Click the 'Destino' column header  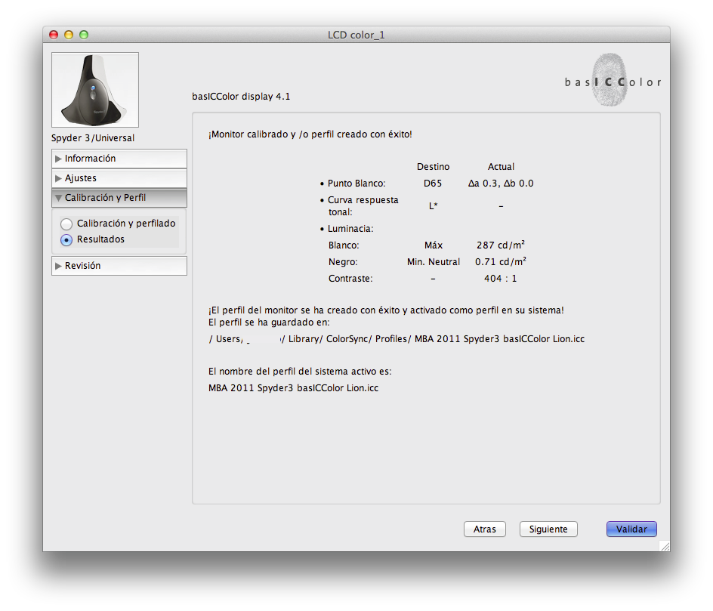434,167
